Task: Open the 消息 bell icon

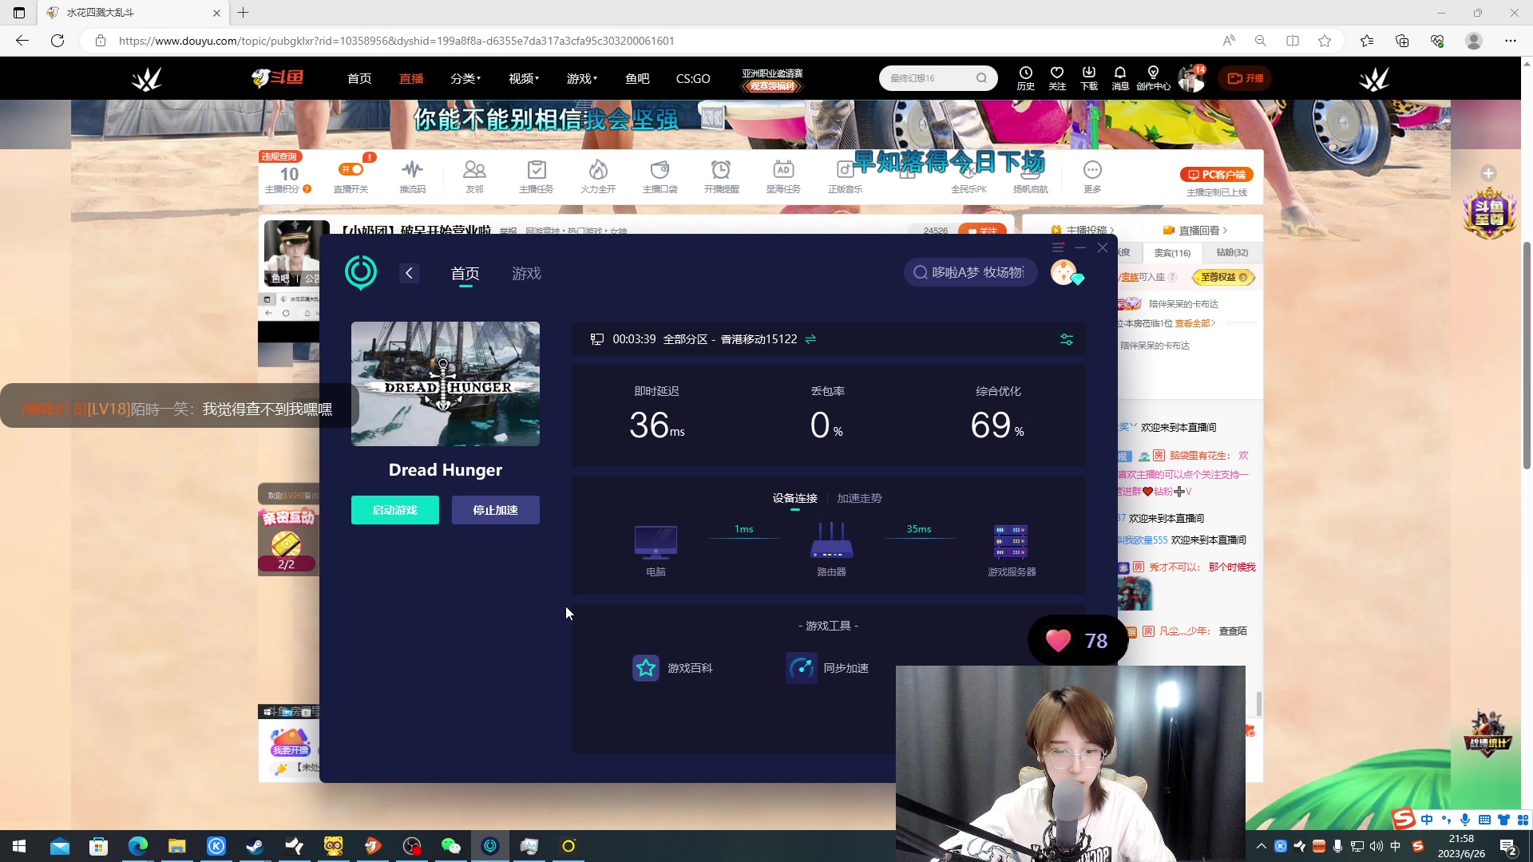Action: coord(1120,78)
